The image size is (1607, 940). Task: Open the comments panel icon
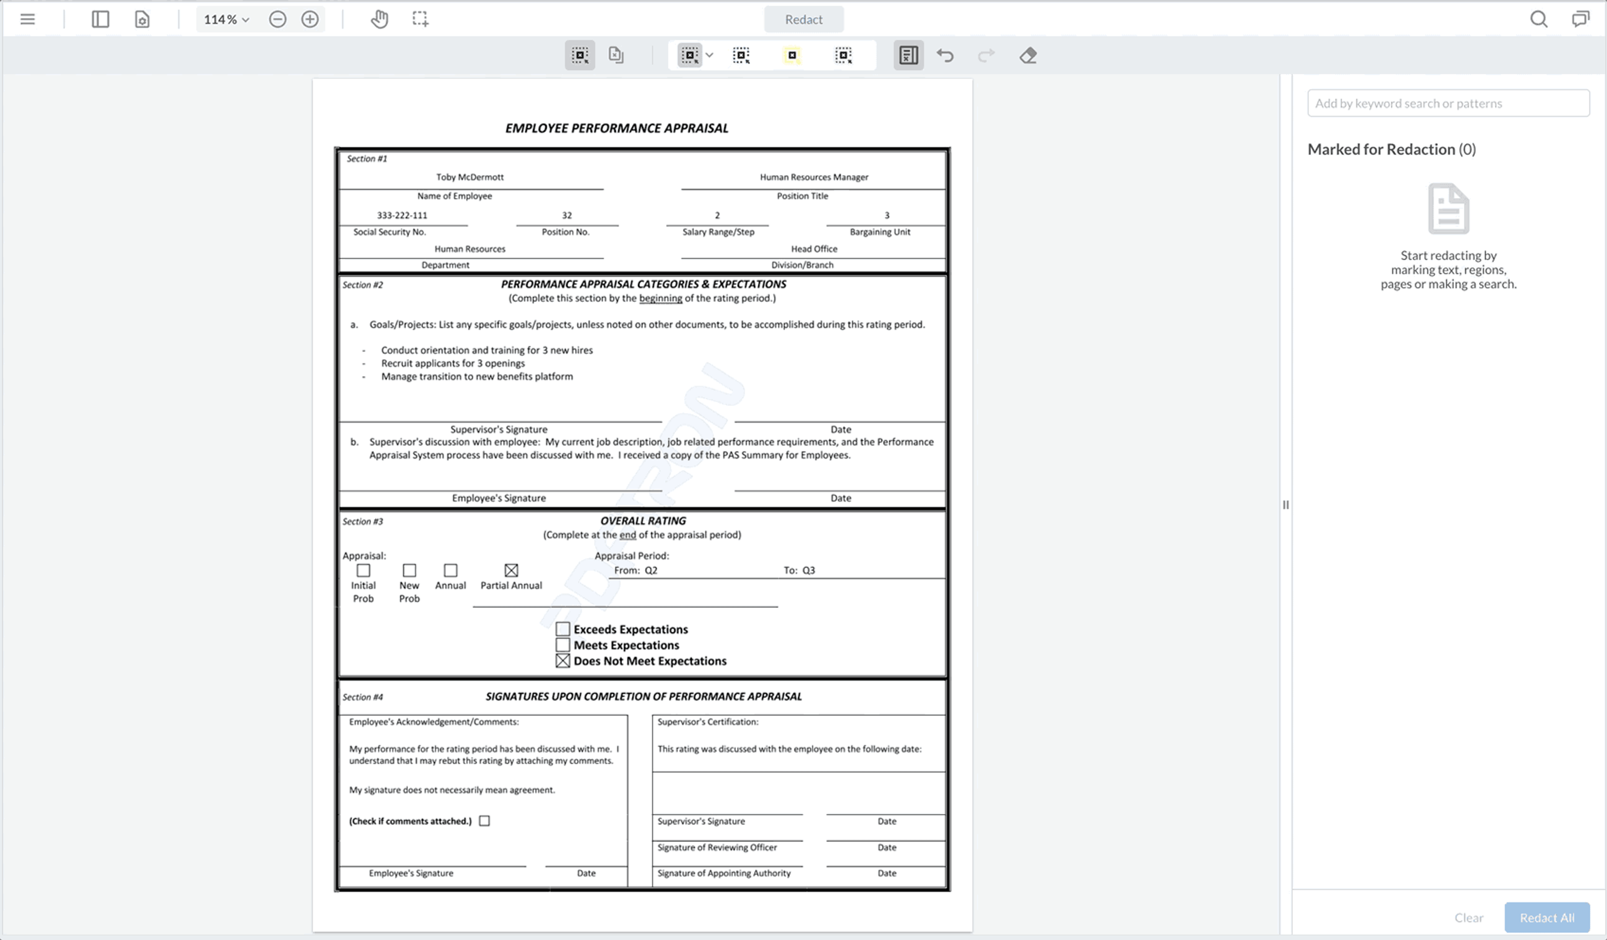(x=1580, y=19)
